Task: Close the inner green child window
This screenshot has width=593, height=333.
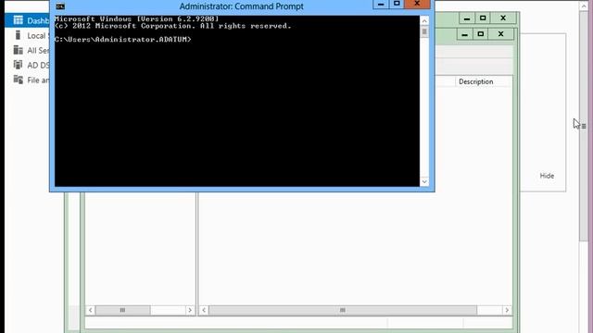Action: point(500,34)
